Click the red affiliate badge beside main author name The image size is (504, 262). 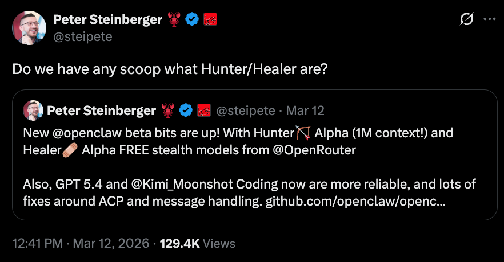(210, 20)
